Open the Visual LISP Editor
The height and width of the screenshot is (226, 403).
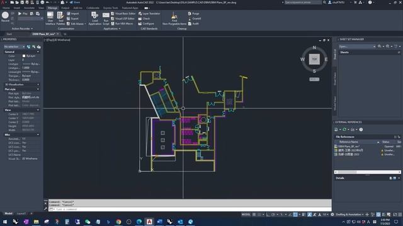tap(123, 19)
